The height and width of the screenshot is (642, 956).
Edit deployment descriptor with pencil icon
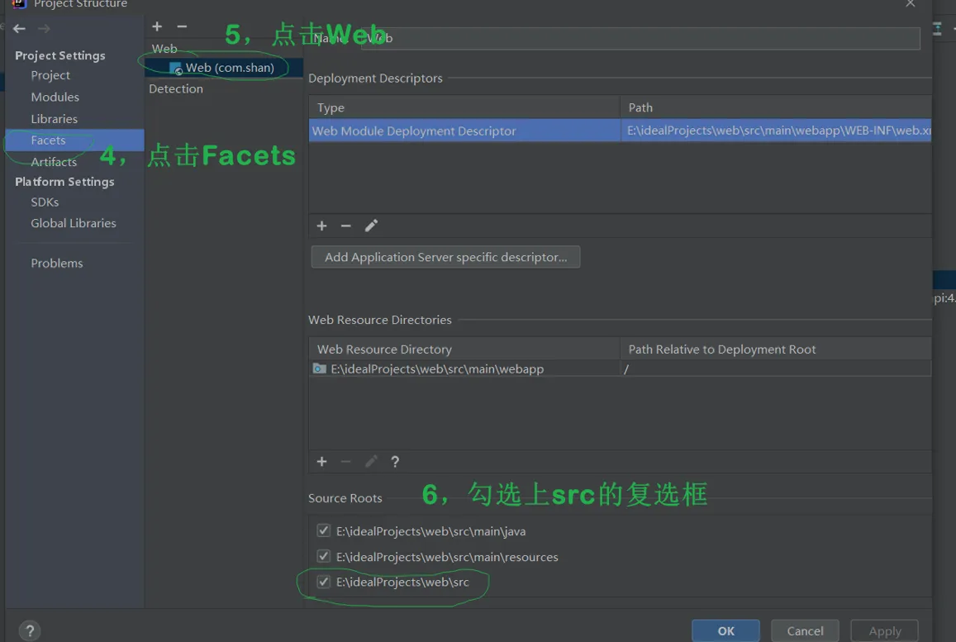pyautogui.click(x=371, y=226)
